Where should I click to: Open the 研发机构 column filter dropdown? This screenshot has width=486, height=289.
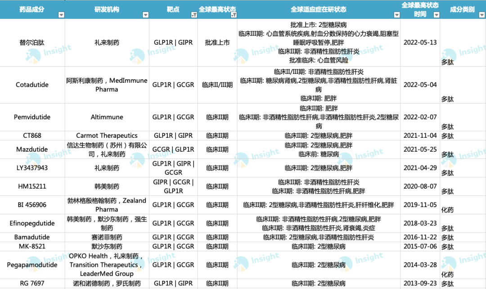(145, 15)
